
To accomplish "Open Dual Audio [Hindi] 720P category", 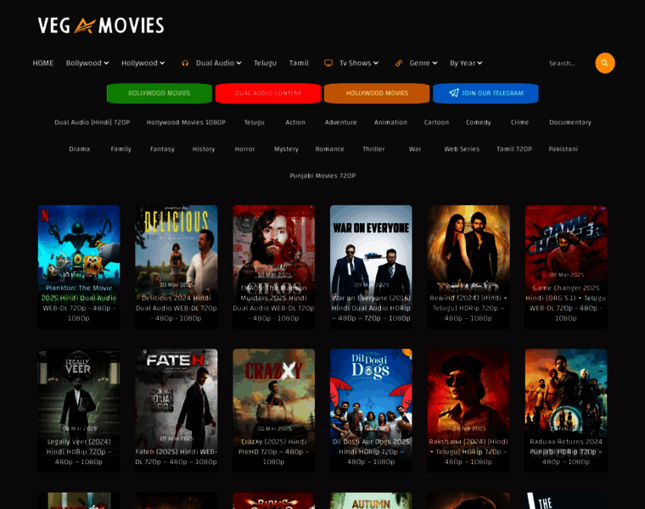I will click(93, 122).
